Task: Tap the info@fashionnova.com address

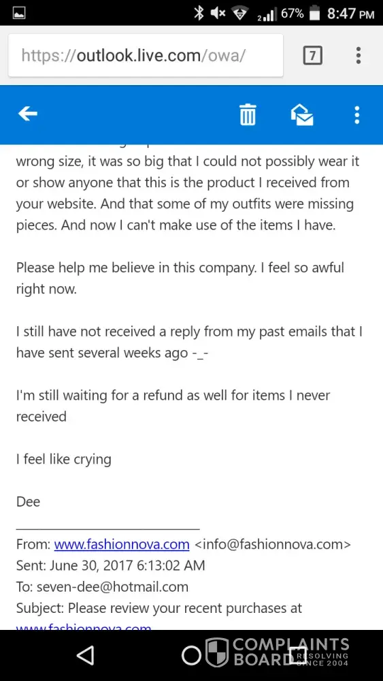Action: pyautogui.click(x=273, y=544)
